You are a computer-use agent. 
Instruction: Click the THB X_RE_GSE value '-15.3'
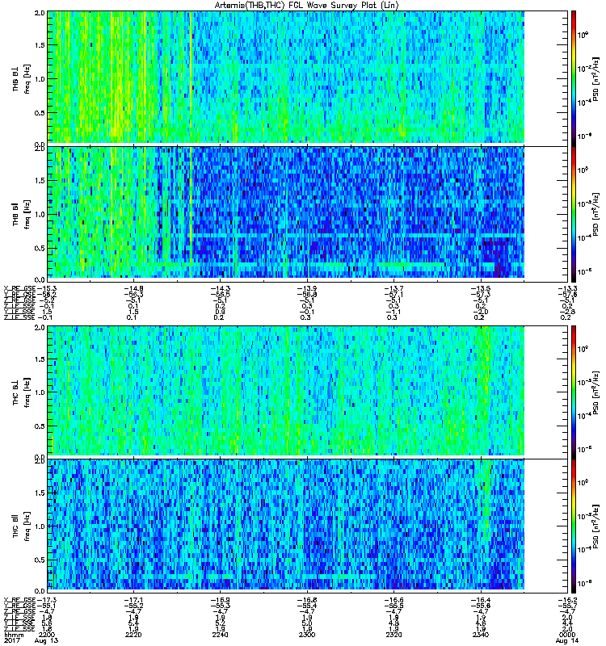tap(46, 288)
